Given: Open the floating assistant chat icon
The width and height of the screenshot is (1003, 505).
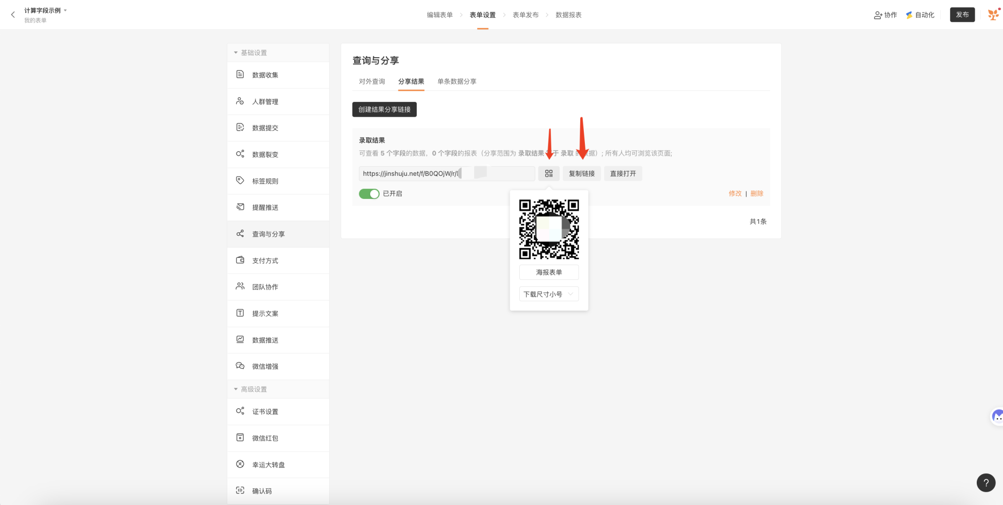Looking at the screenshot, I should tap(997, 417).
